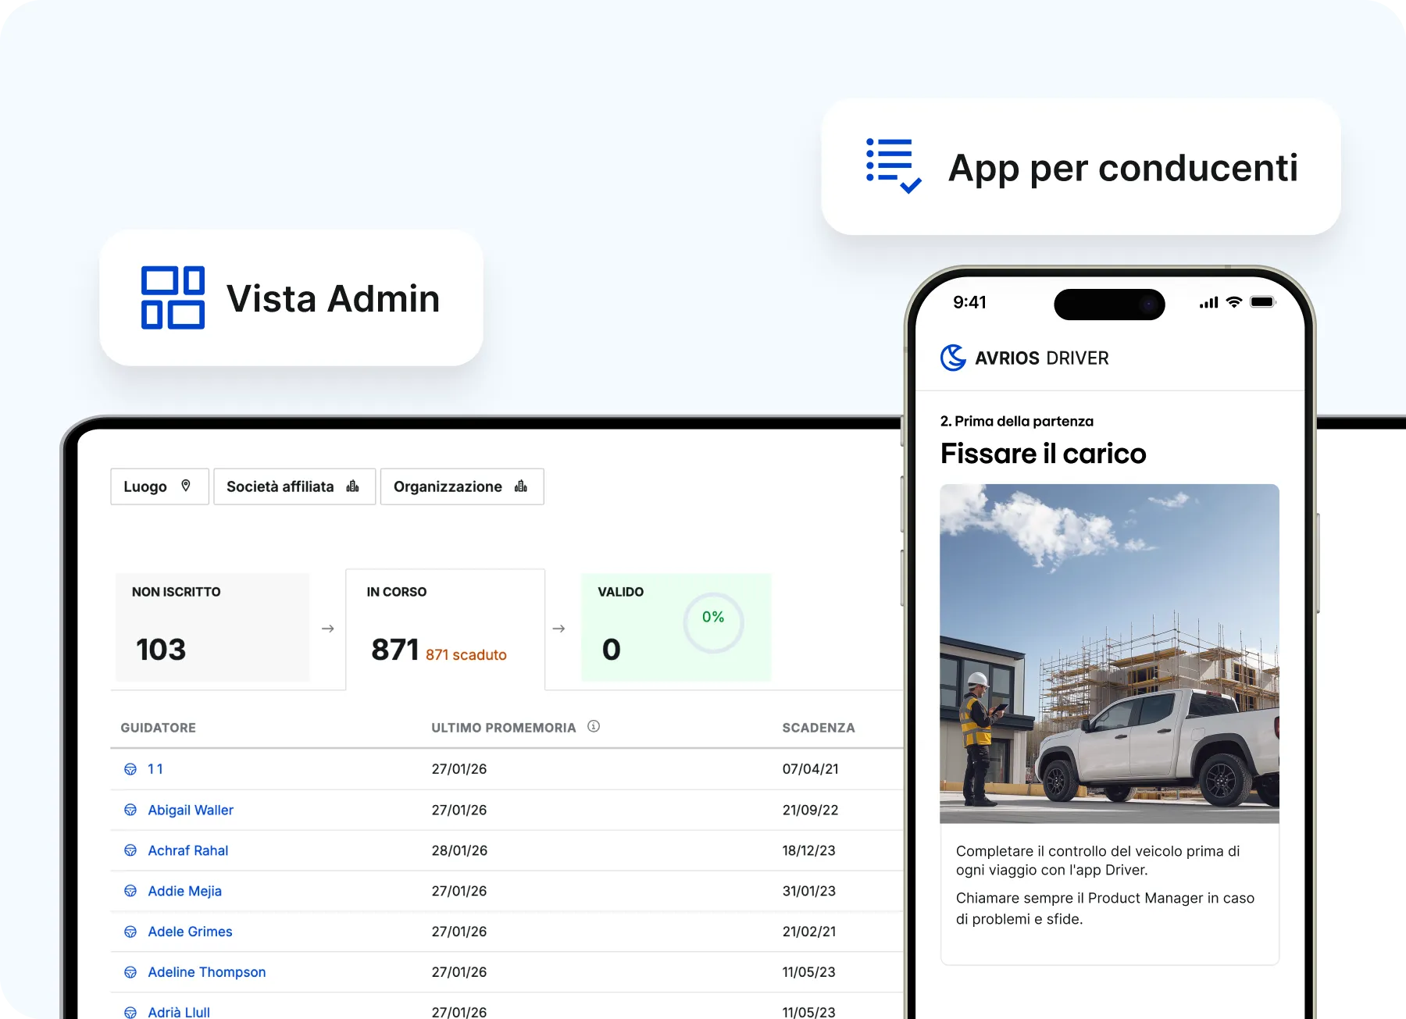Screen dimensions: 1406x1019
Task: Open Adeline Thompson driver link
Action: (x=207, y=972)
